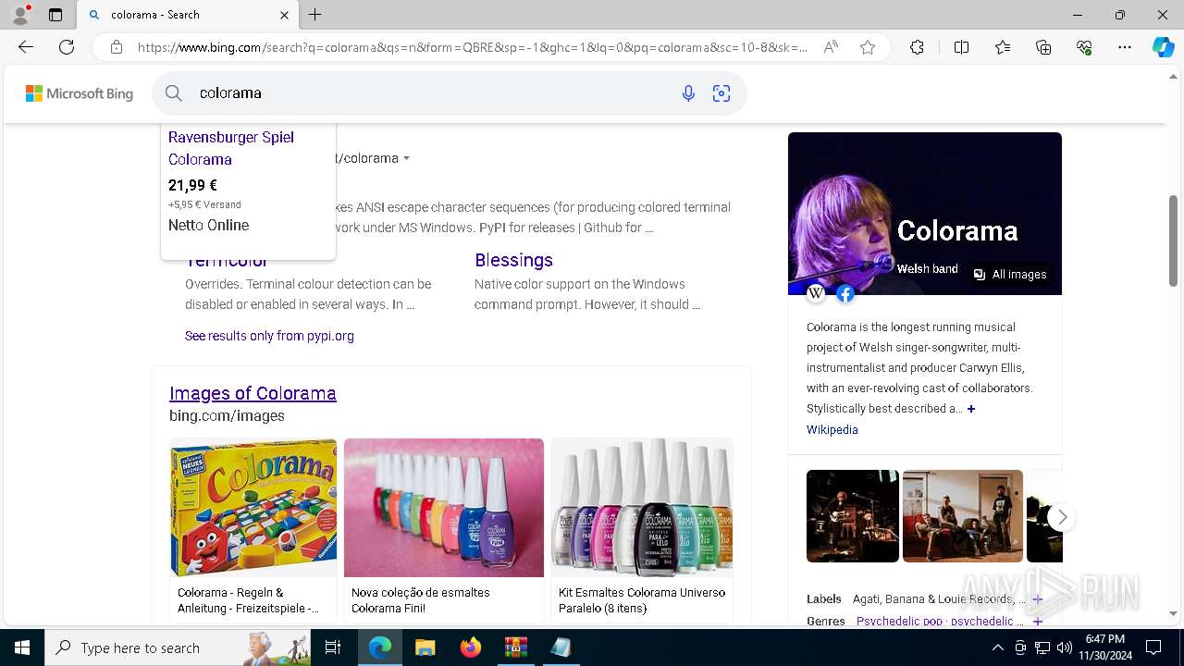
Task: Click the browser back arrow
Action: pos(26,47)
